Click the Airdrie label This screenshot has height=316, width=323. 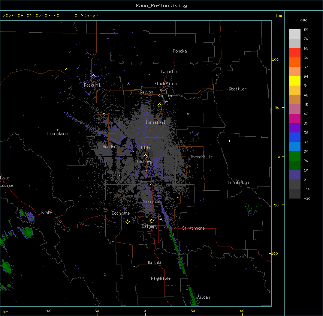(x=151, y=202)
